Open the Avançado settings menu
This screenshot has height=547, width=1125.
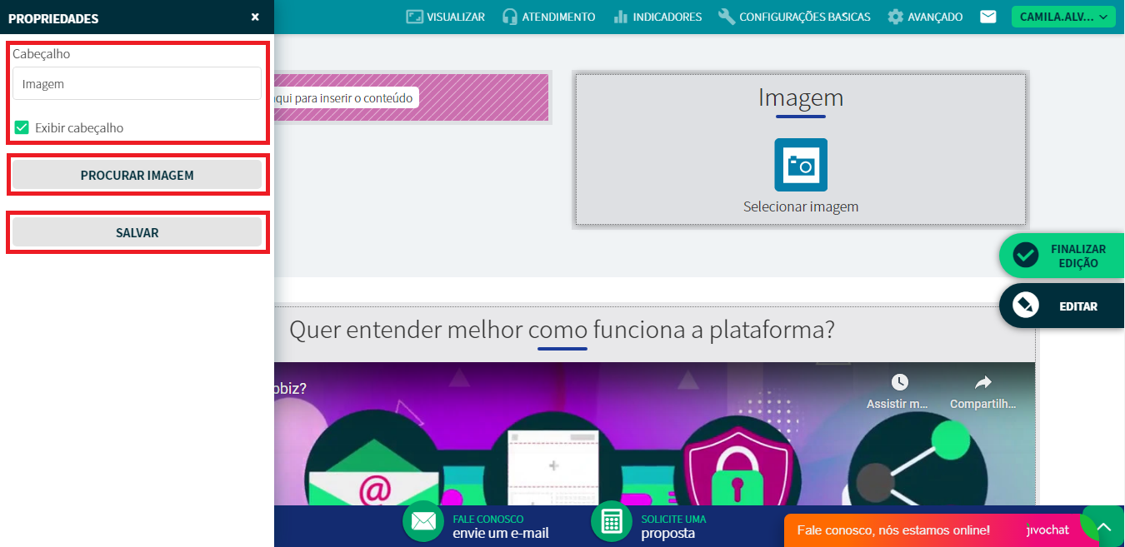point(925,17)
